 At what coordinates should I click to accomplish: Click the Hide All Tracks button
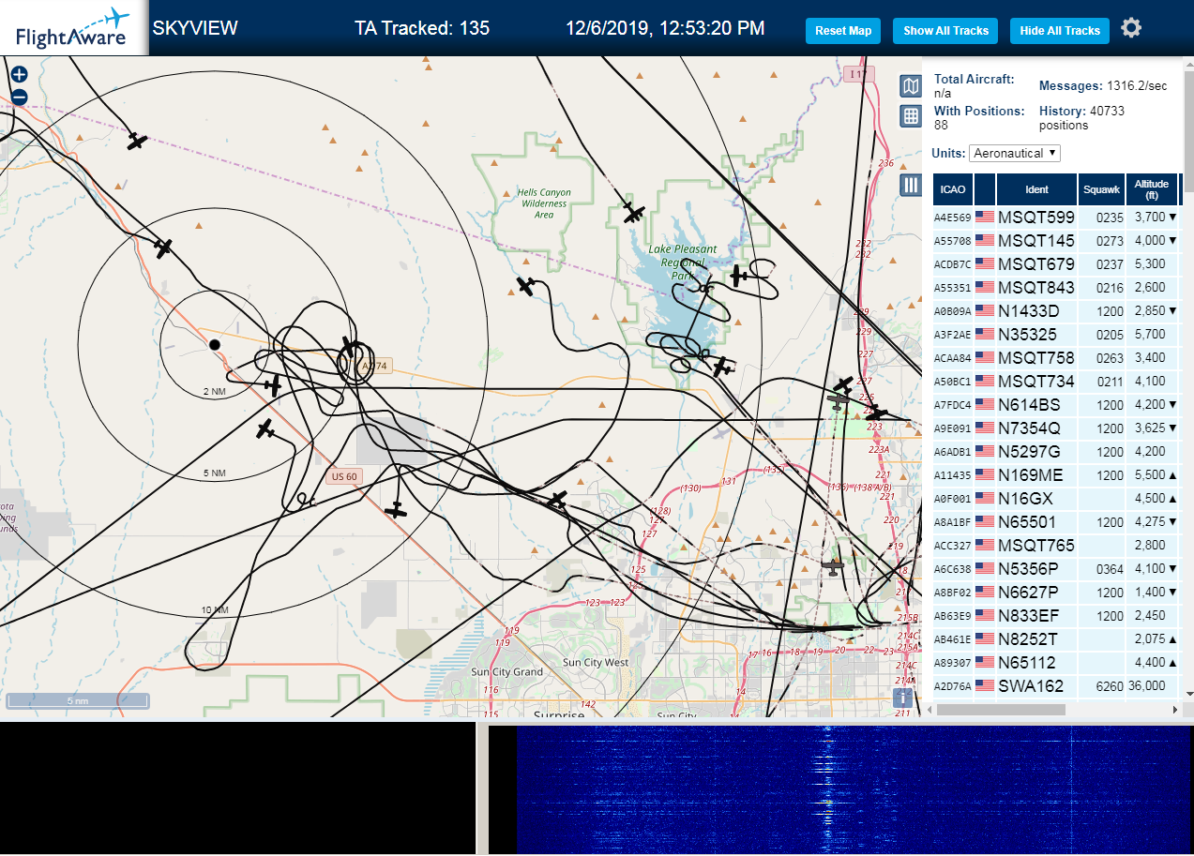tap(1060, 31)
